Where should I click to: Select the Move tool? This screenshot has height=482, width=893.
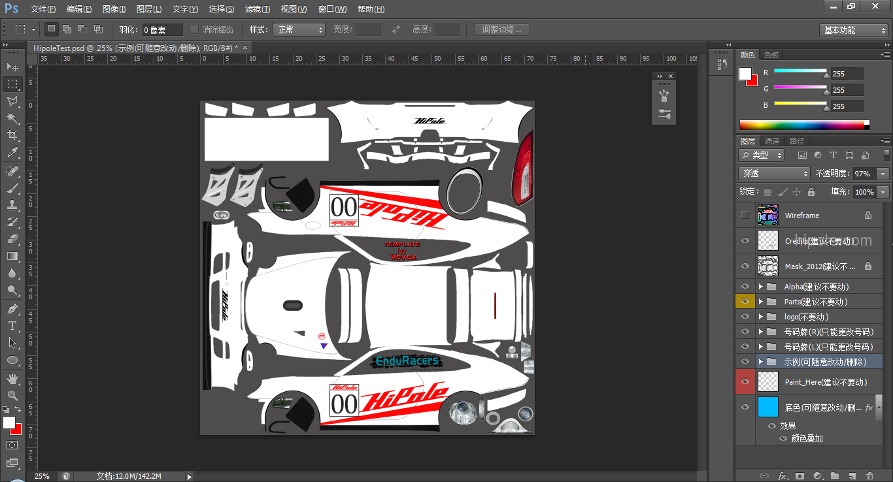click(12, 67)
